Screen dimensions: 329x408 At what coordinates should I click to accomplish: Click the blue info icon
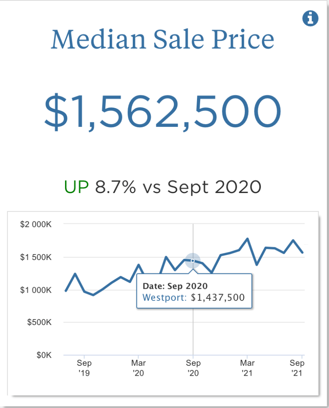310,18
